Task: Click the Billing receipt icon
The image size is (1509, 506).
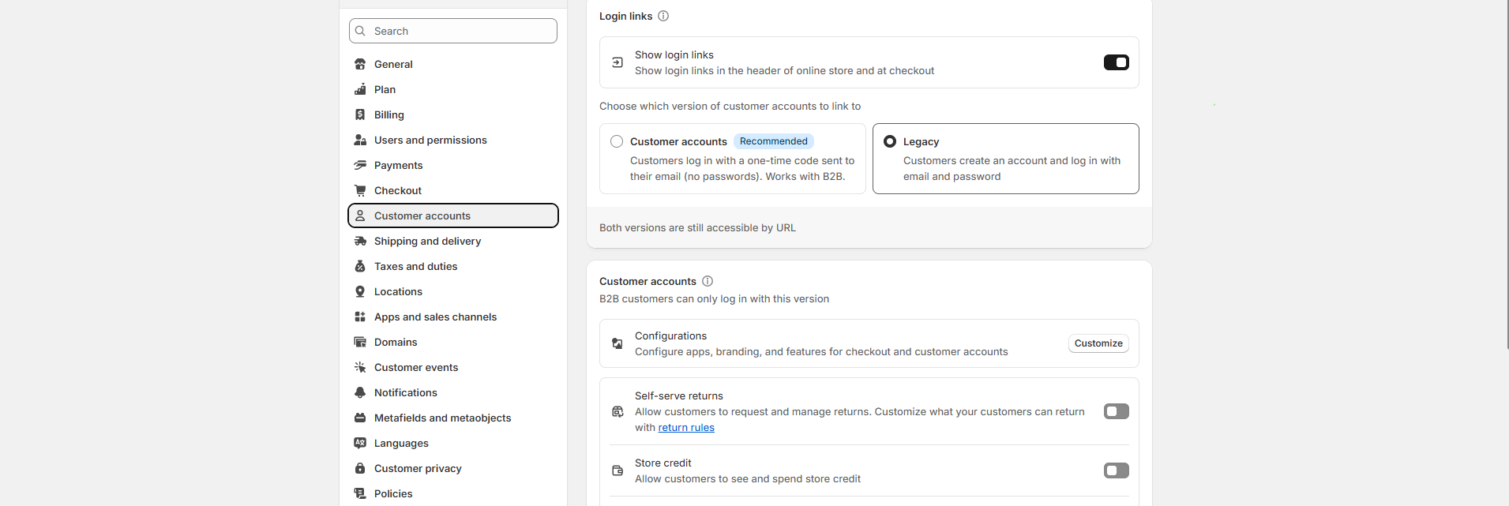Action: click(360, 114)
